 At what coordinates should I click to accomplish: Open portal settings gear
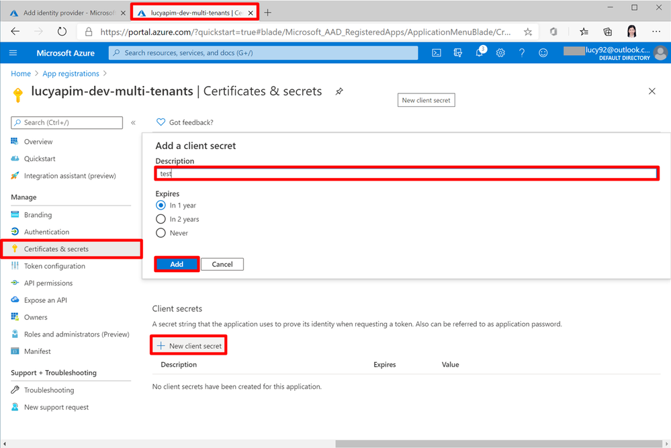point(500,53)
